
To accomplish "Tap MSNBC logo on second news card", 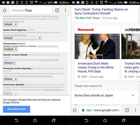I will tap(132, 30).
